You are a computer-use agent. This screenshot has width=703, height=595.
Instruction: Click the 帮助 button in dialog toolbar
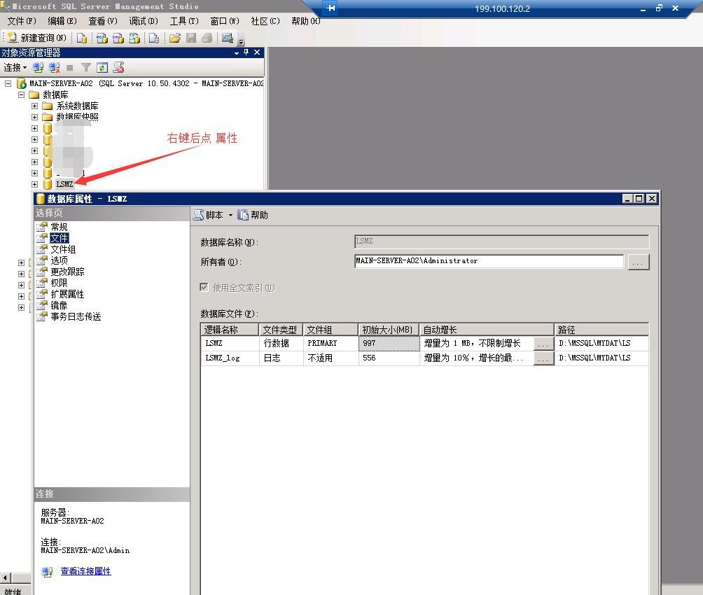[253, 215]
